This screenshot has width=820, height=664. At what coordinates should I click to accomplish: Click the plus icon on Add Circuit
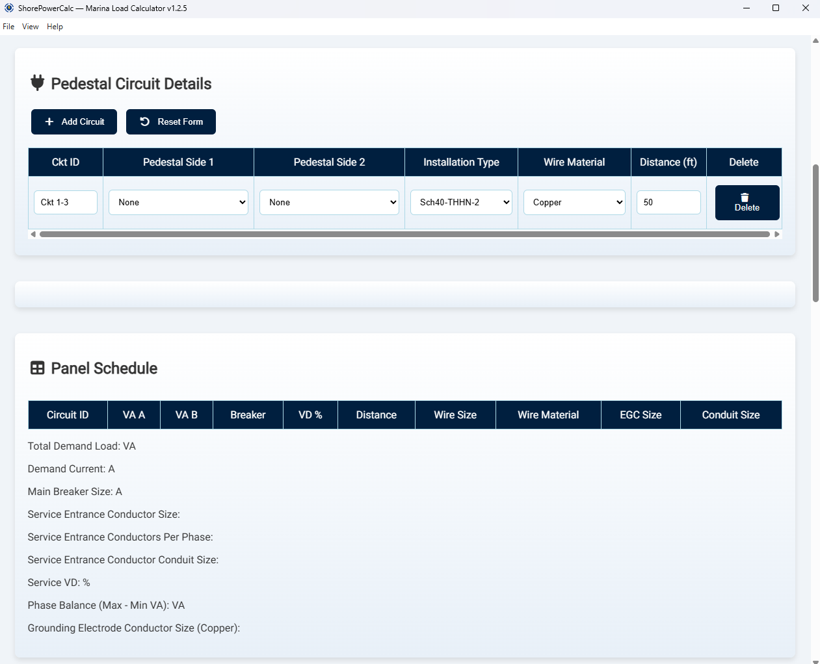[49, 122]
